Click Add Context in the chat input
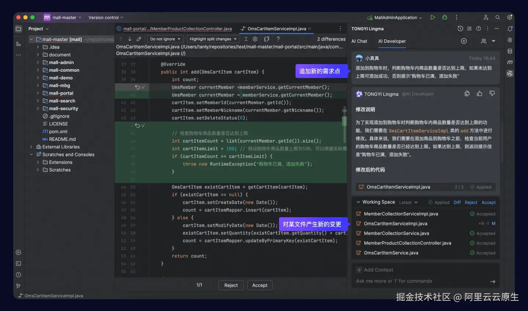This screenshot has width=528, height=311. [x=375, y=270]
